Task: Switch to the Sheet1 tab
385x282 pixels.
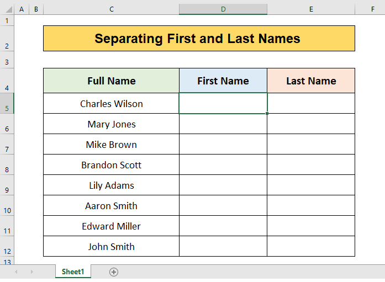Action: (x=73, y=272)
